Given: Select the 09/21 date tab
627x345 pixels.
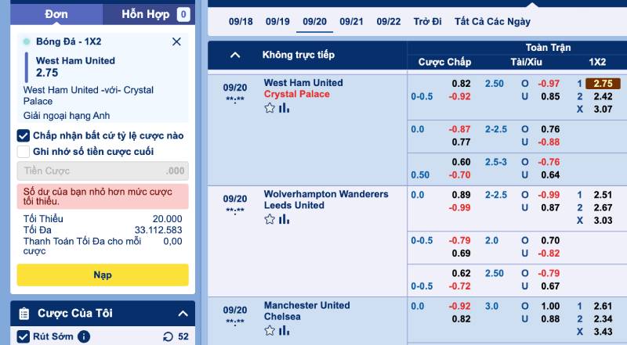Looking at the screenshot, I should click(351, 22).
